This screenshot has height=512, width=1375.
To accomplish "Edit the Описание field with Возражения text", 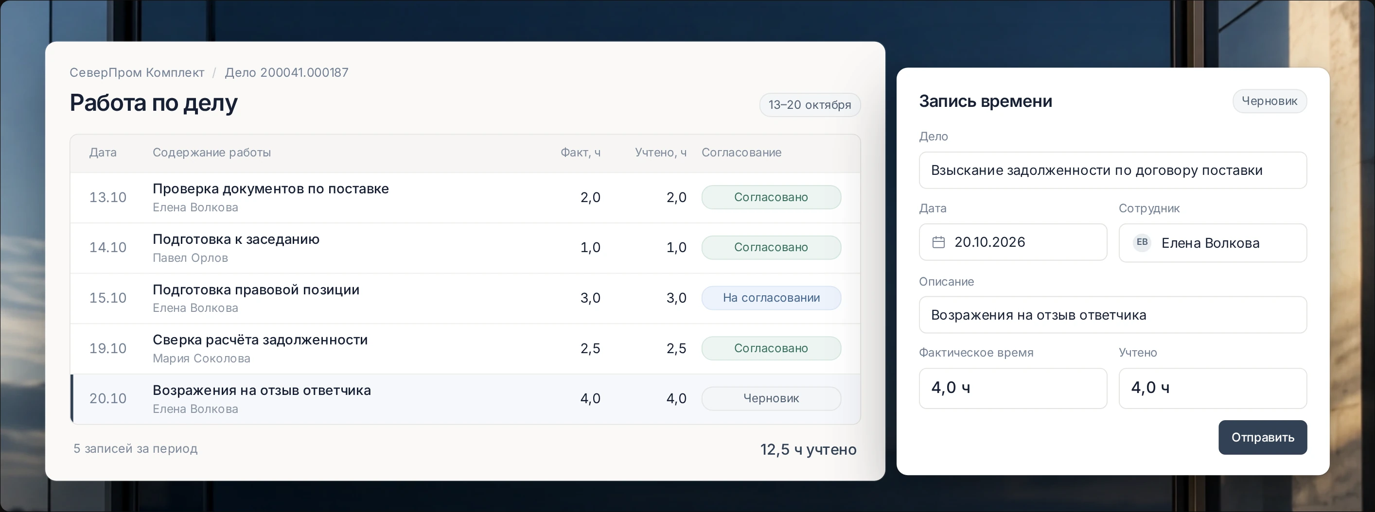I will point(1113,315).
